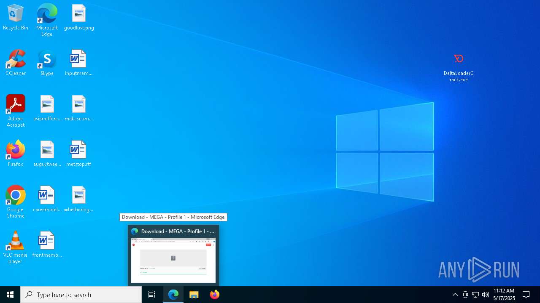Open the volume speaker tray icon
This screenshot has width=540, height=303.
pos(486,295)
